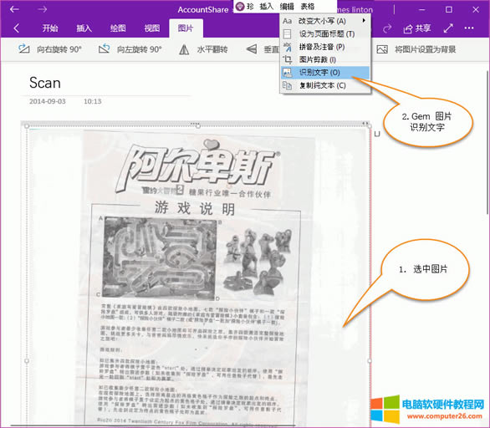Click the redo arrow in the ribbon
The width and height of the screenshot is (490, 428).
pos(387,28)
